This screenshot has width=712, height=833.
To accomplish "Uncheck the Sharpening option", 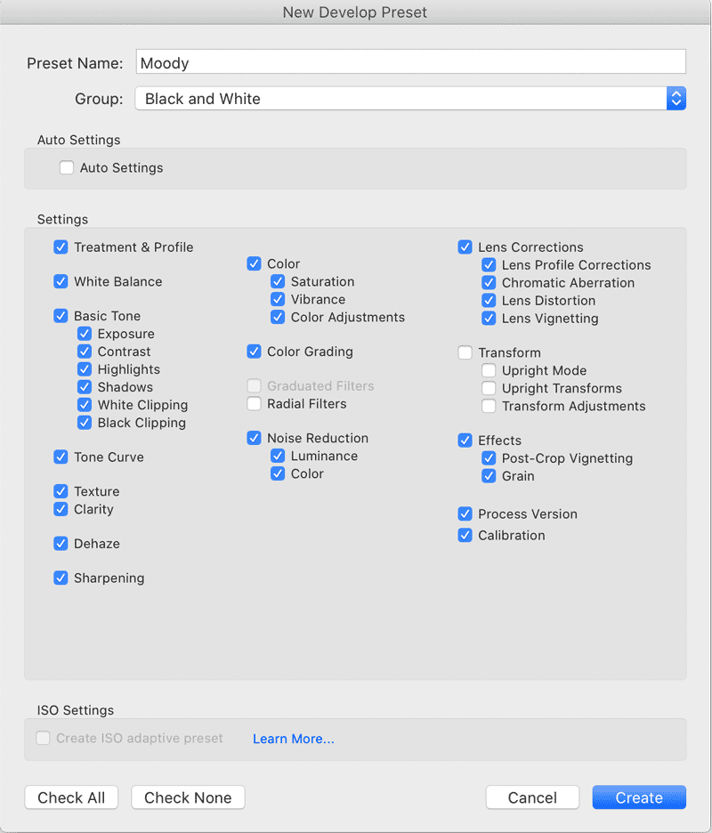I will click(61, 578).
